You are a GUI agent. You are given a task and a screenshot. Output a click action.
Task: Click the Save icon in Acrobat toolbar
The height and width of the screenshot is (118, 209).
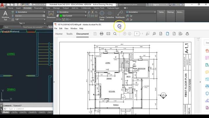95,34
